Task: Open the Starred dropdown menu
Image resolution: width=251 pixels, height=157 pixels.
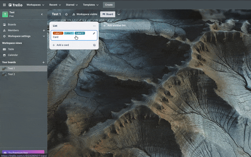Action: tap(72, 5)
